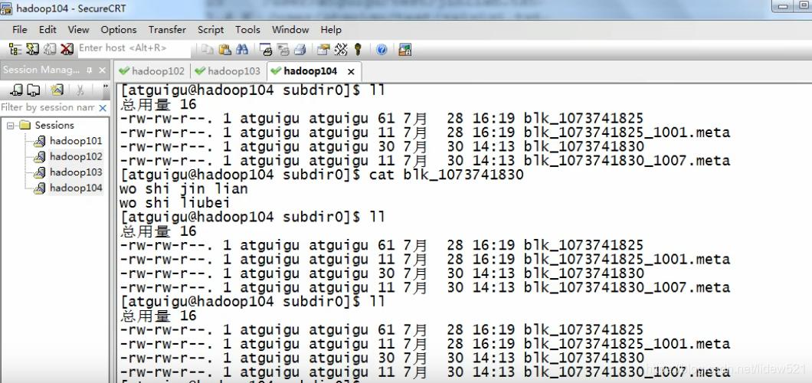The width and height of the screenshot is (812, 383).
Task: Switch to the hadoop103 tab
Action: (228, 71)
